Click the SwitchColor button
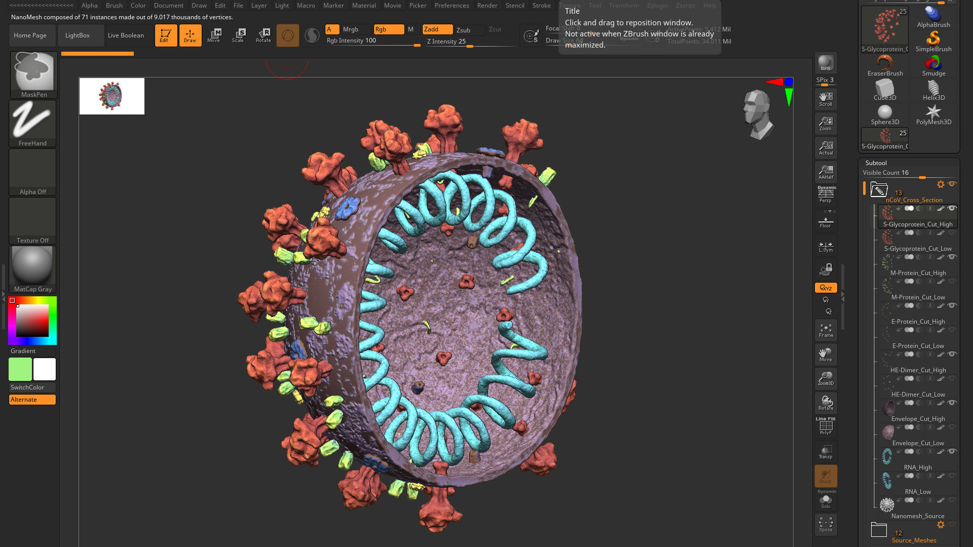973x547 pixels. [32, 387]
